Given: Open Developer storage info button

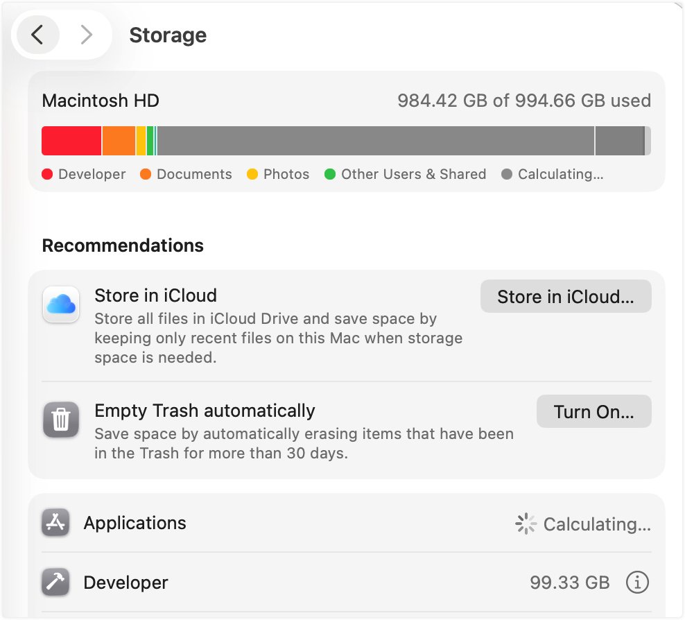Looking at the screenshot, I should click(637, 583).
